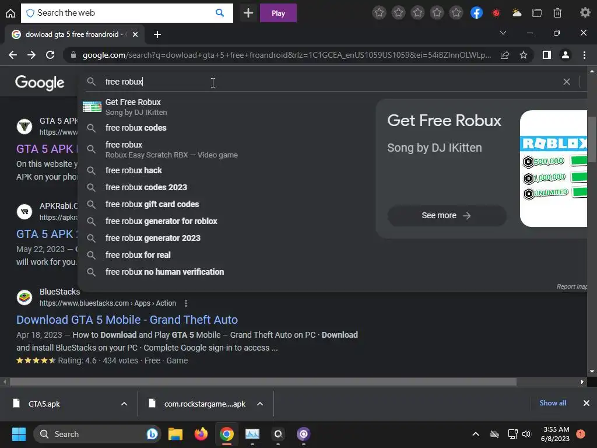Click the Bing icon in taskbar search
The height and width of the screenshot is (448, 597).
[x=152, y=434]
